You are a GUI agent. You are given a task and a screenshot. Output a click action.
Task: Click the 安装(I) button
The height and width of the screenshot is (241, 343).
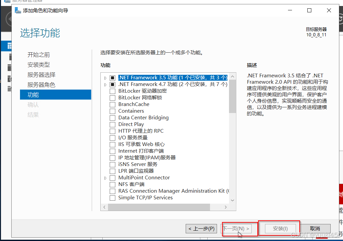[280, 229]
